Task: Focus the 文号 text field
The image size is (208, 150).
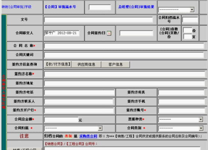Action: [x=98, y=20]
